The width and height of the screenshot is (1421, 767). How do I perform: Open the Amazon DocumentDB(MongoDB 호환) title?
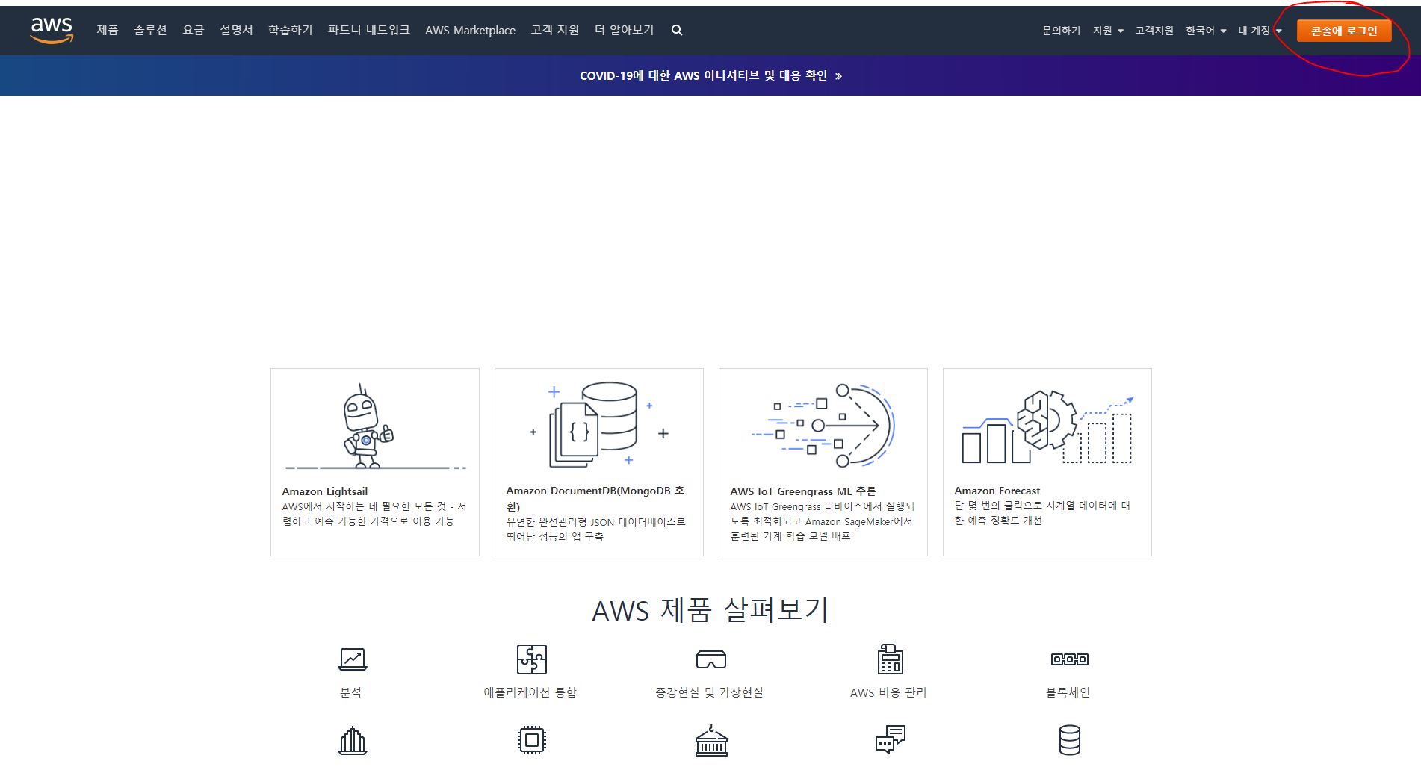click(x=595, y=498)
